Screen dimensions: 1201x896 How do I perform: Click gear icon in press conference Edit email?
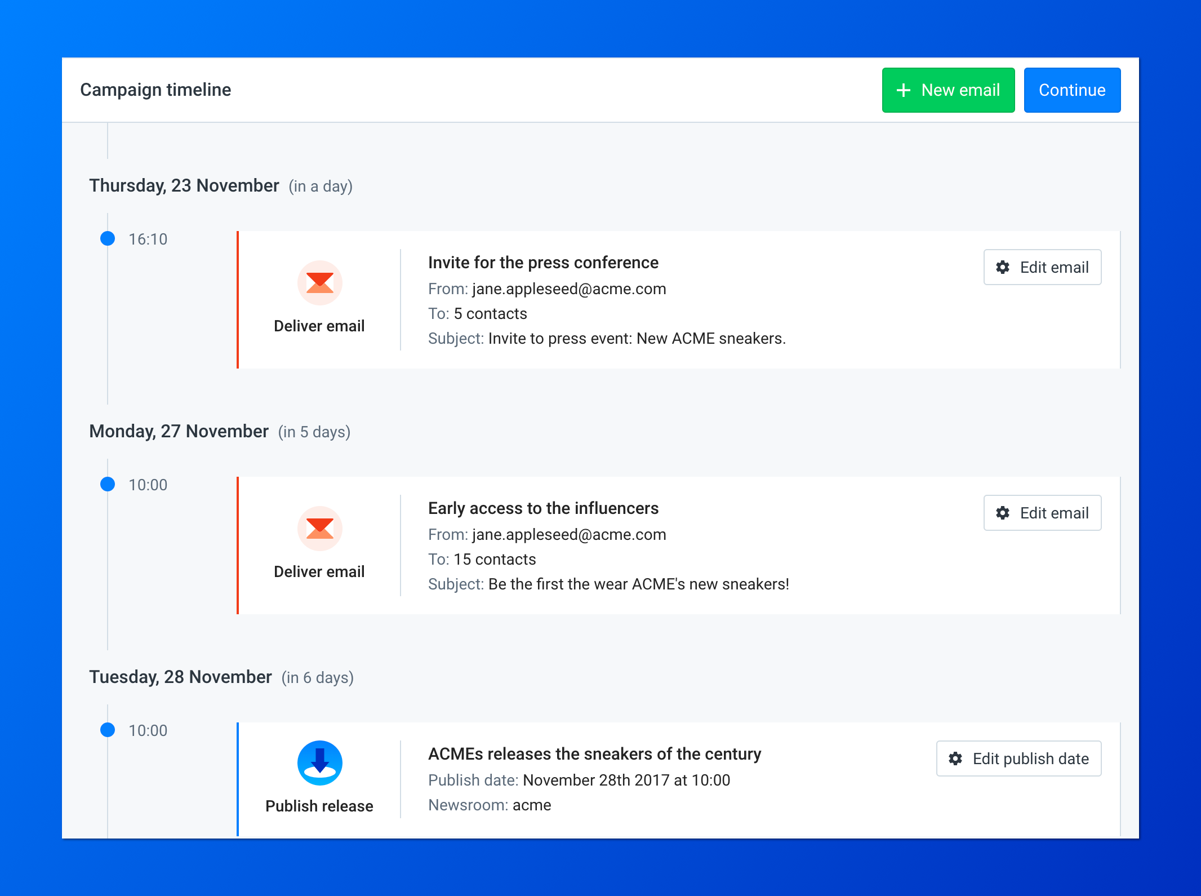point(1003,267)
